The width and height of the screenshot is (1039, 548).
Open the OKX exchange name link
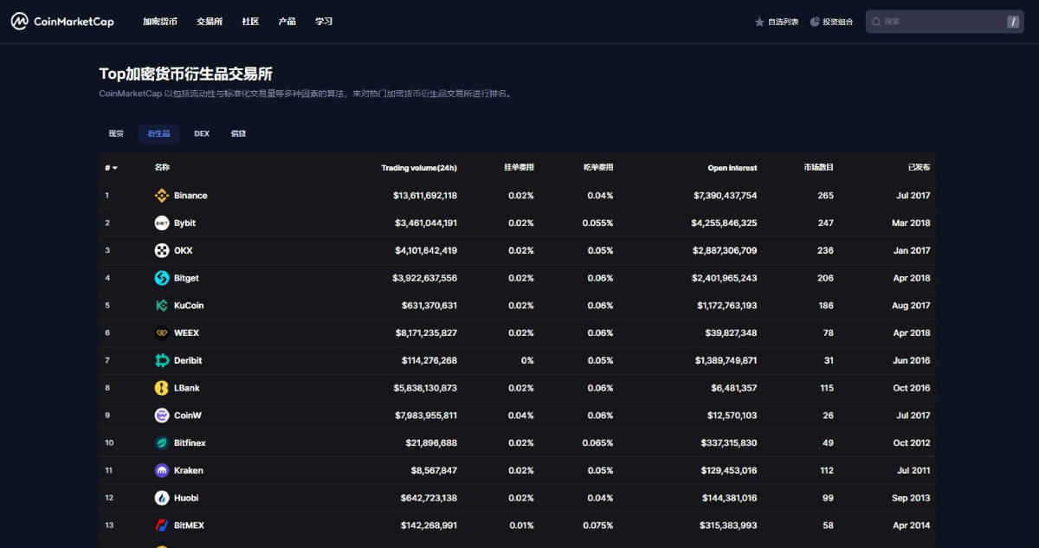tap(184, 250)
